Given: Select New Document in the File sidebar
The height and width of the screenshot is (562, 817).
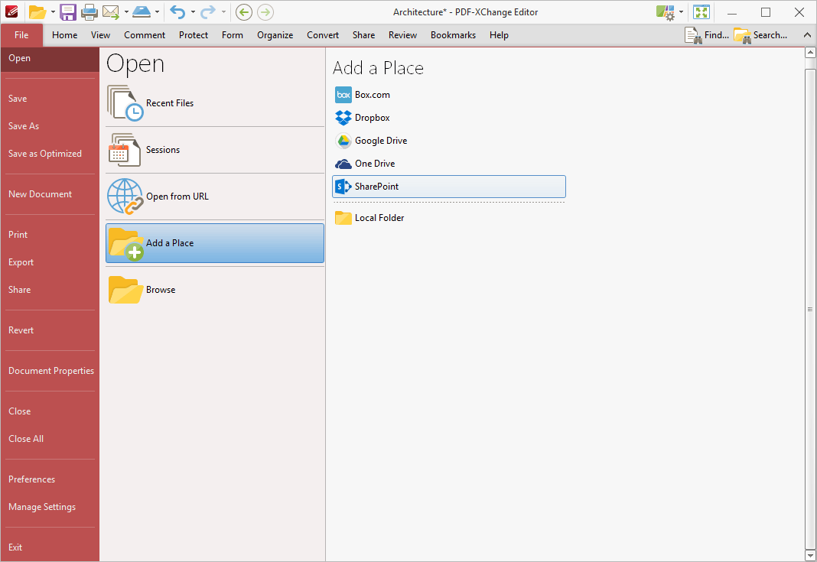Looking at the screenshot, I should click(x=50, y=194).
